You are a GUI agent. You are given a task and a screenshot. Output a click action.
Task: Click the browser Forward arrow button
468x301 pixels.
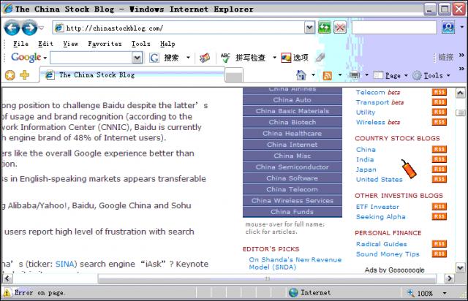(x=29, y=28)
